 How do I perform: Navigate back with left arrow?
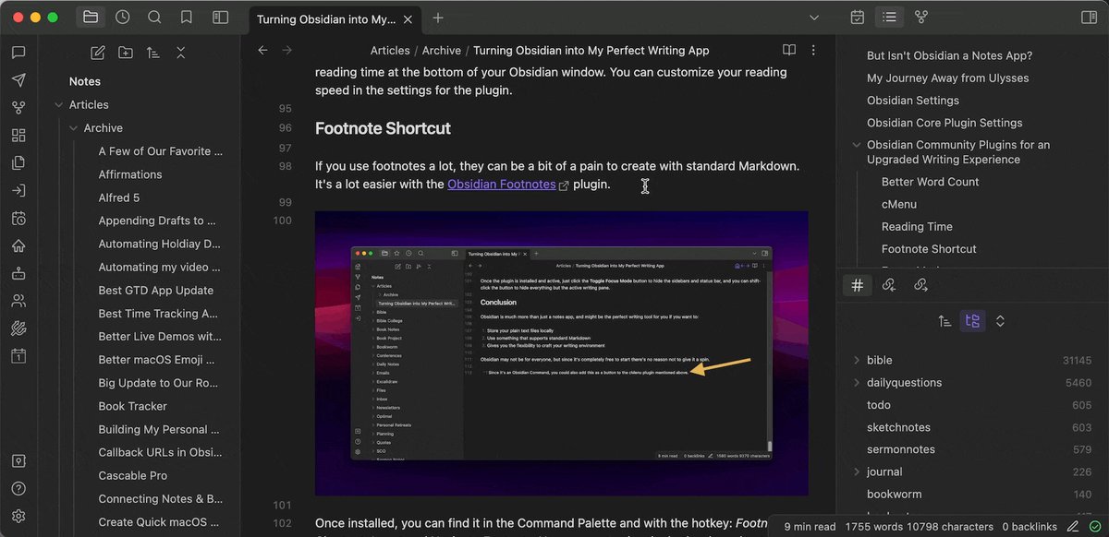click(262, 51)
